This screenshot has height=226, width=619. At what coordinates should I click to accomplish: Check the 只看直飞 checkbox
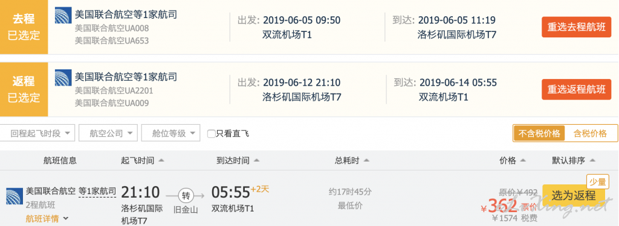pos(211,133)
